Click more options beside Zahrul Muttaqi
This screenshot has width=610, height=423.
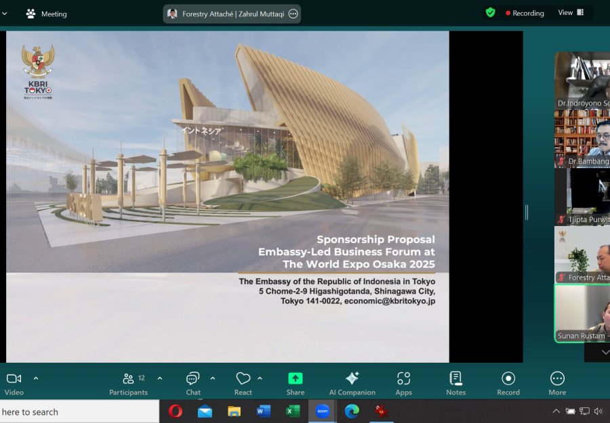click(293, 14)
